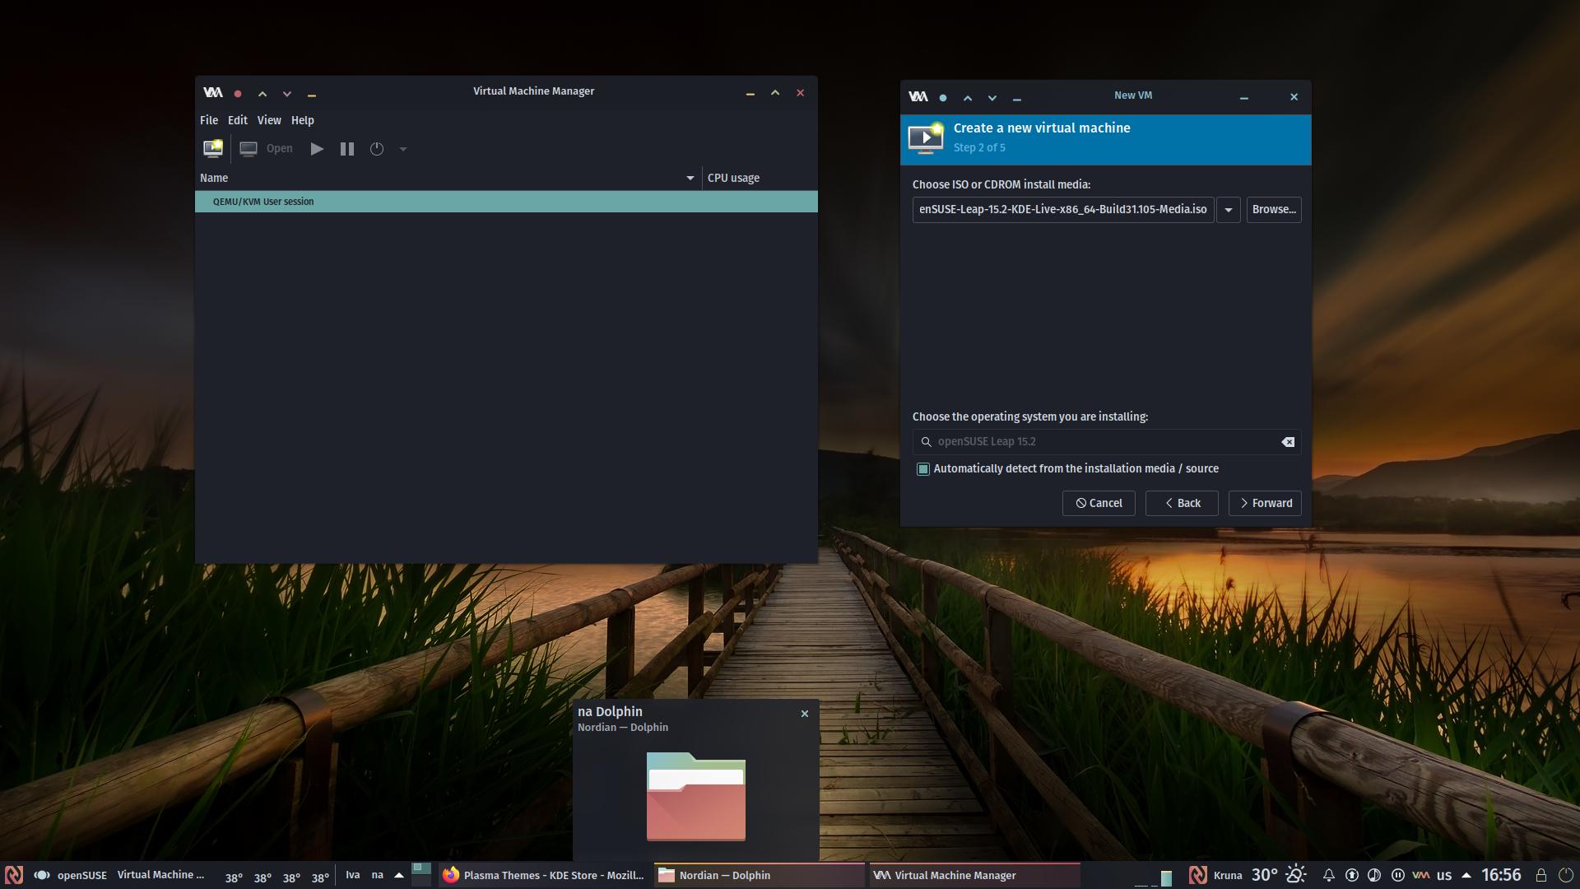Image resolution: width=1580 pixels, height=889 pixels.
Task: Expand the taskbar arrow next to na
Action: coord(399,875)
